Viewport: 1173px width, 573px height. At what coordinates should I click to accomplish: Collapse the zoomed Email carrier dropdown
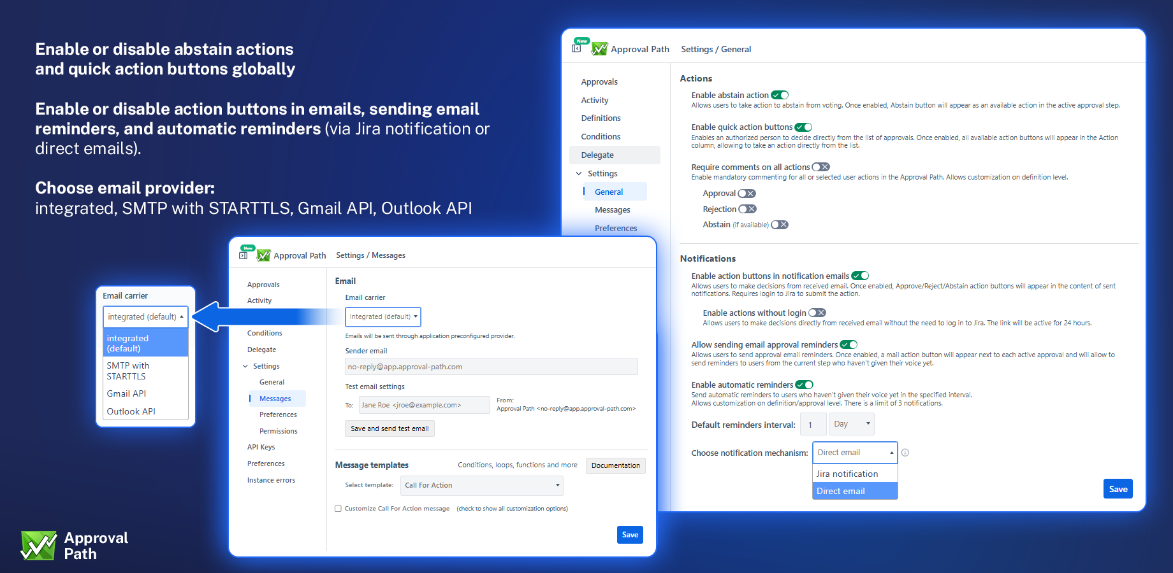[x=146, y=316]
